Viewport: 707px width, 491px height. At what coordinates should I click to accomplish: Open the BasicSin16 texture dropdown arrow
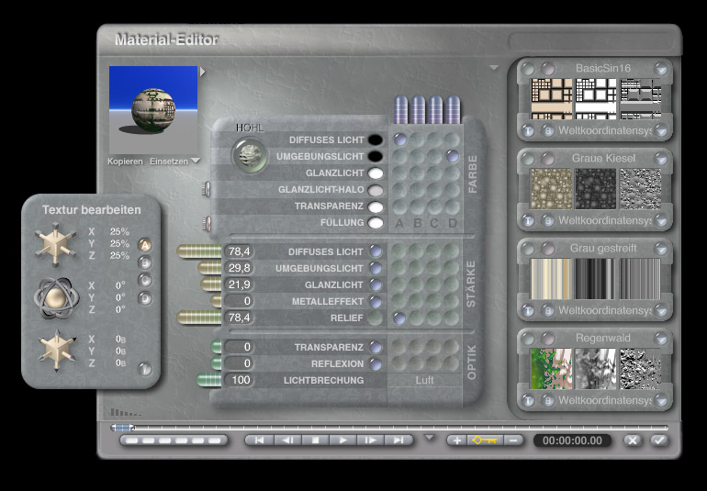pyautogui.click(x=660, y=68)
